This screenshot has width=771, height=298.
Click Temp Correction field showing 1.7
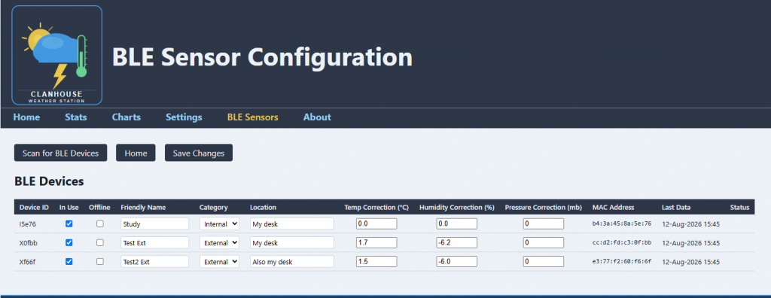[376, 242]
